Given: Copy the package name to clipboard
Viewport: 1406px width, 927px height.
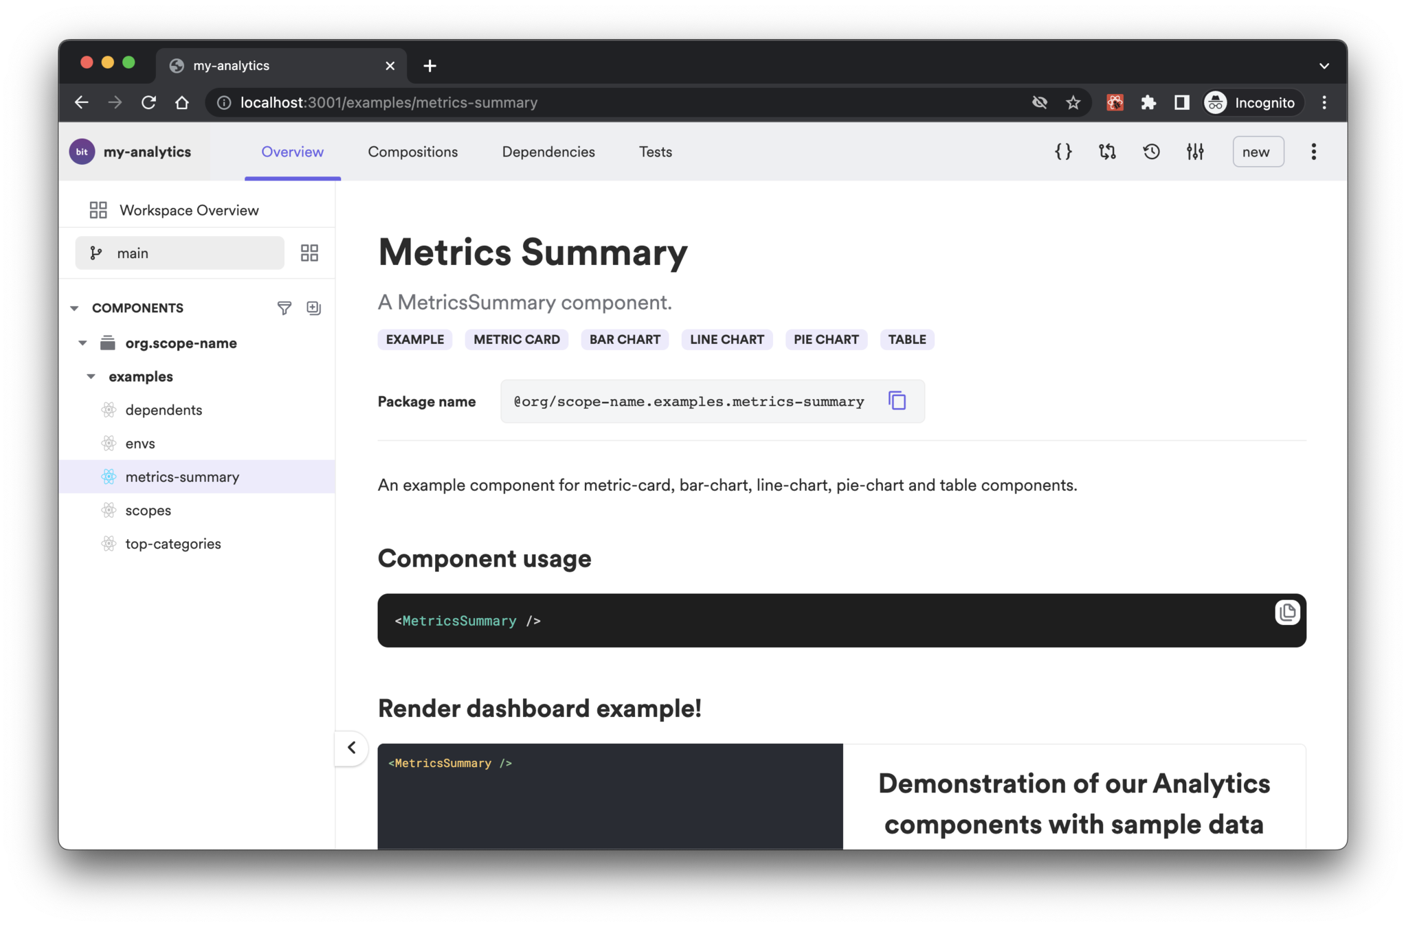Looking at the screenshot, I should [x=897, y=400].
